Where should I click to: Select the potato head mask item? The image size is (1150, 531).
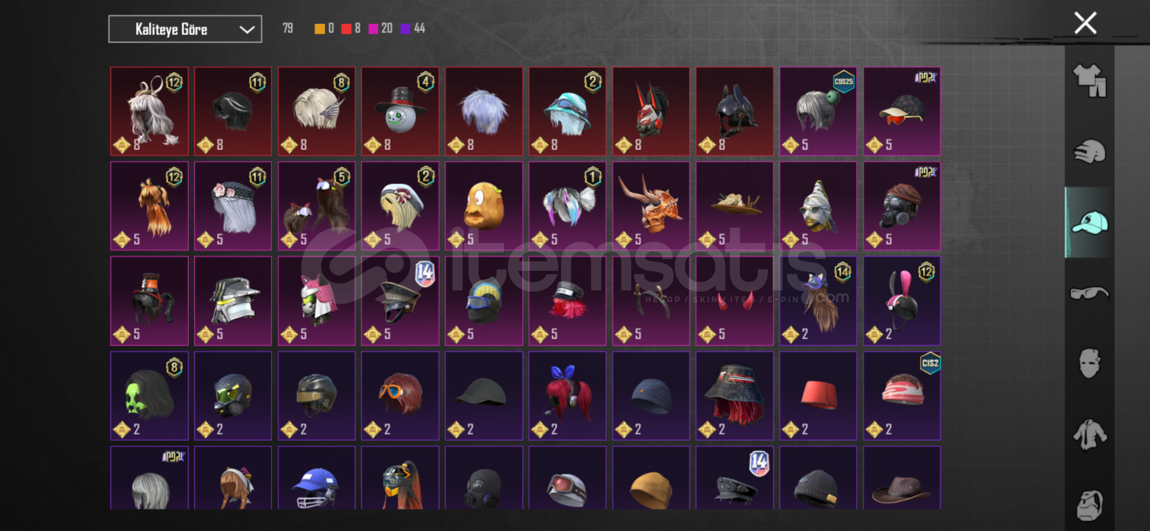[484, 206]
